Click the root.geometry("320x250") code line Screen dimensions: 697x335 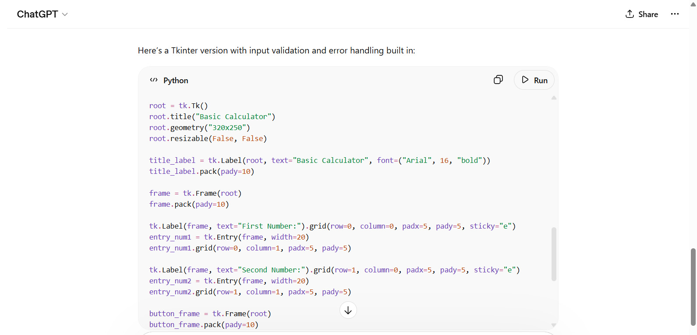(199, 128)
